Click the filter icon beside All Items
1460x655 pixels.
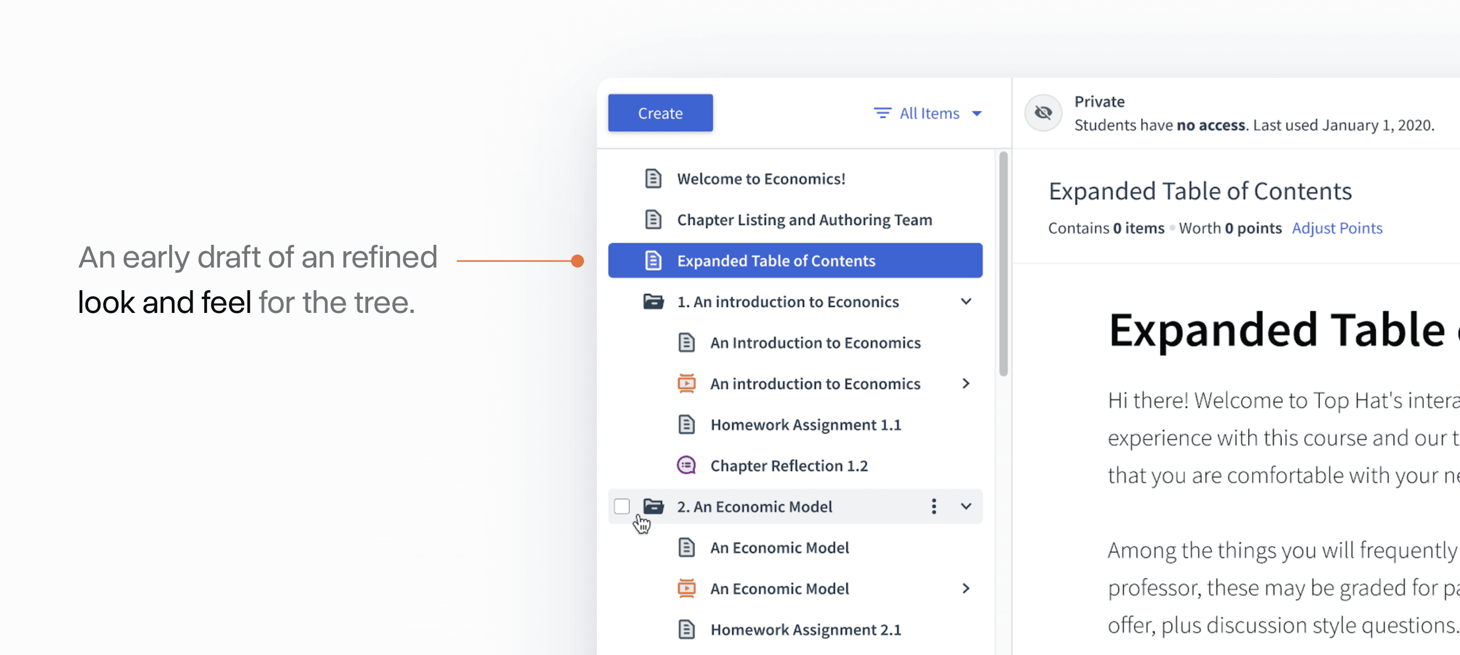[882, 113]
